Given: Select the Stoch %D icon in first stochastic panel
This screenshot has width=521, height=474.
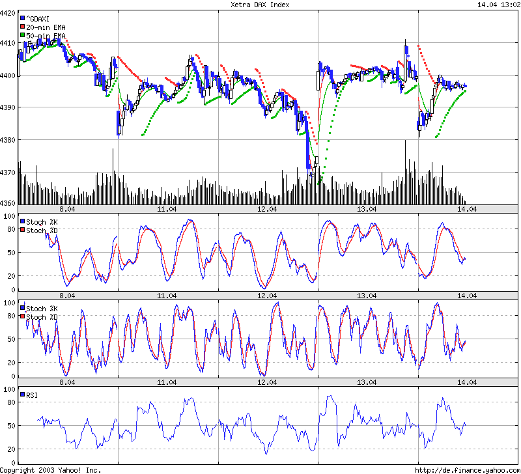Looking at the screenshot, I should pyautogui.click(x=22, y=228).
